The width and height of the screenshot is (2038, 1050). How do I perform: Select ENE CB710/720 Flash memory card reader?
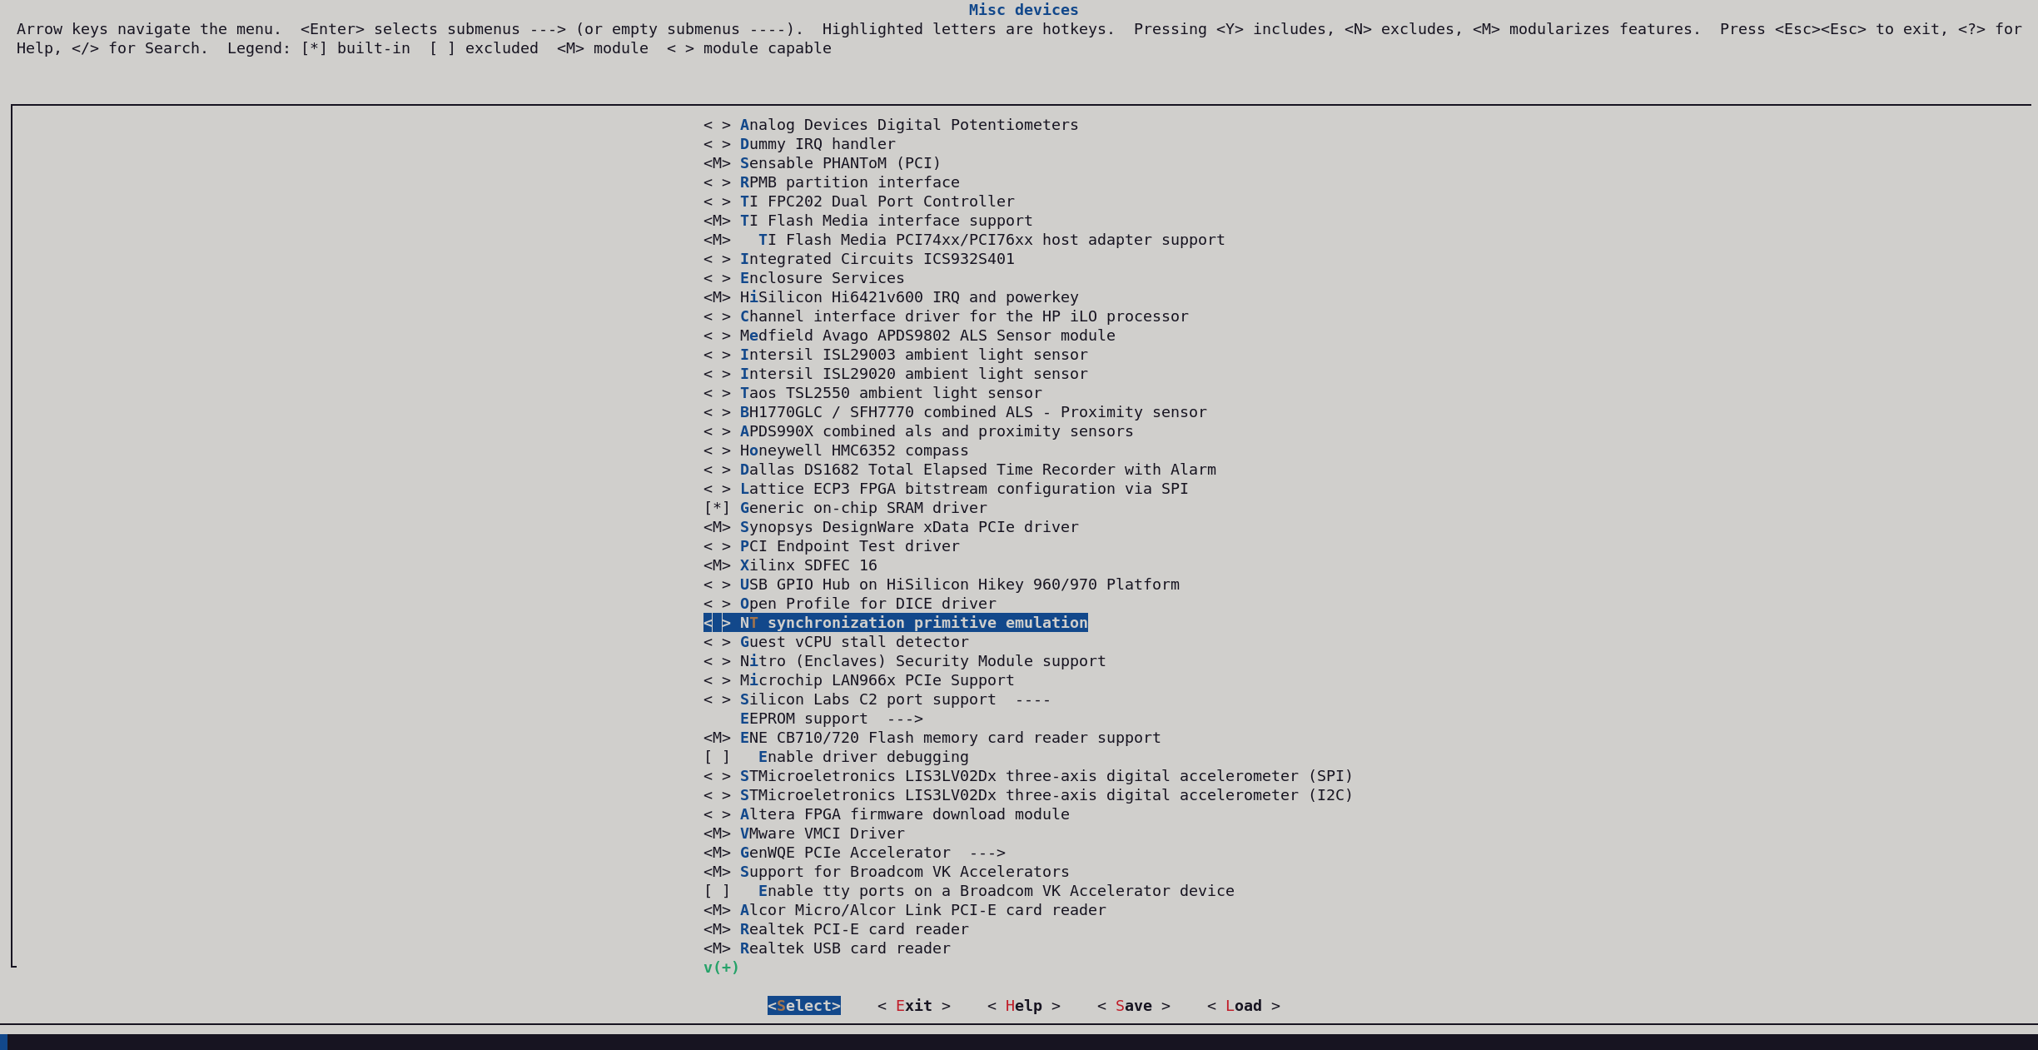(x=932, y=738)
